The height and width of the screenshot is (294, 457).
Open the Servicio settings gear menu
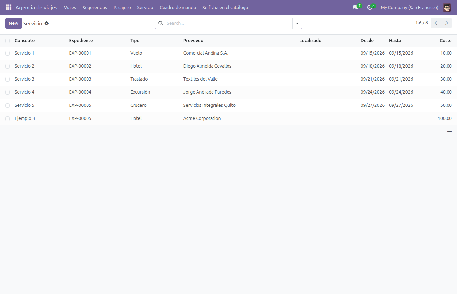point(47,23)
